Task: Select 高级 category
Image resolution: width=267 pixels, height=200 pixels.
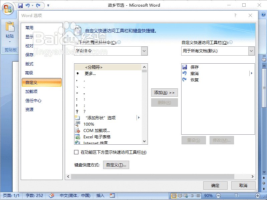Action: (x=29, y=73)
